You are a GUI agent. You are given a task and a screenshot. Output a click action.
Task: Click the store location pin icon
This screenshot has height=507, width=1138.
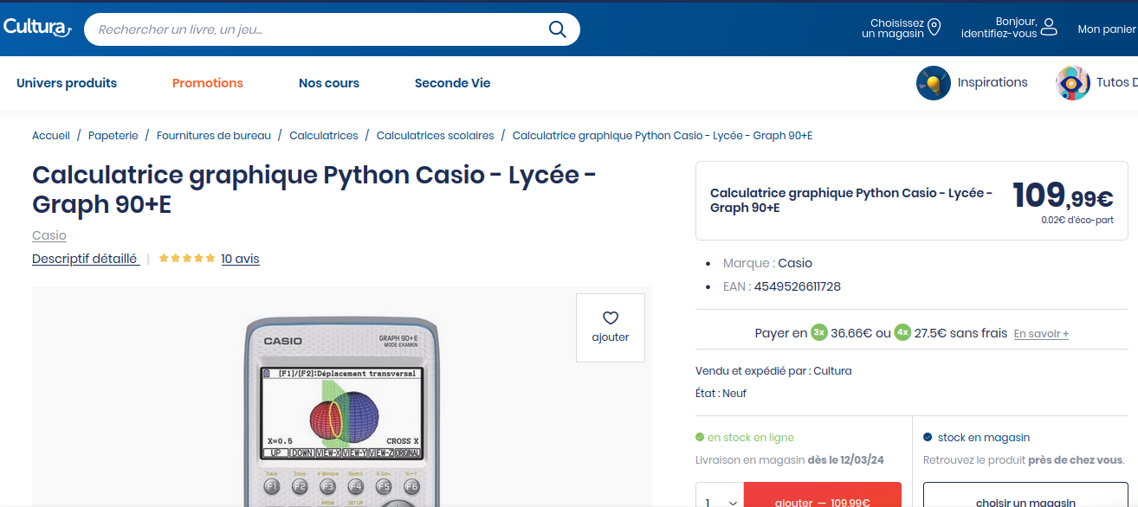[x=934, y=28]
